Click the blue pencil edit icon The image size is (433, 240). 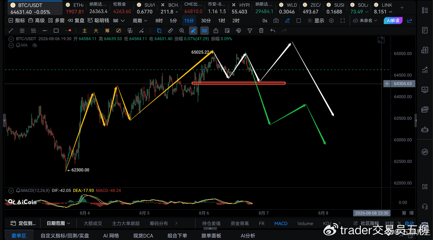pos(287,20)
